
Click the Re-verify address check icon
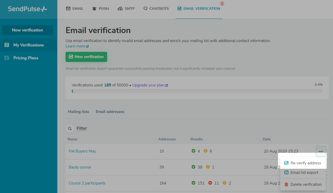click(x=286, y=163)
